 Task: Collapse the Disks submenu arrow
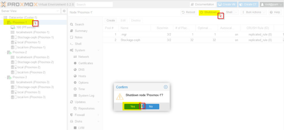(x=98, y=121)
